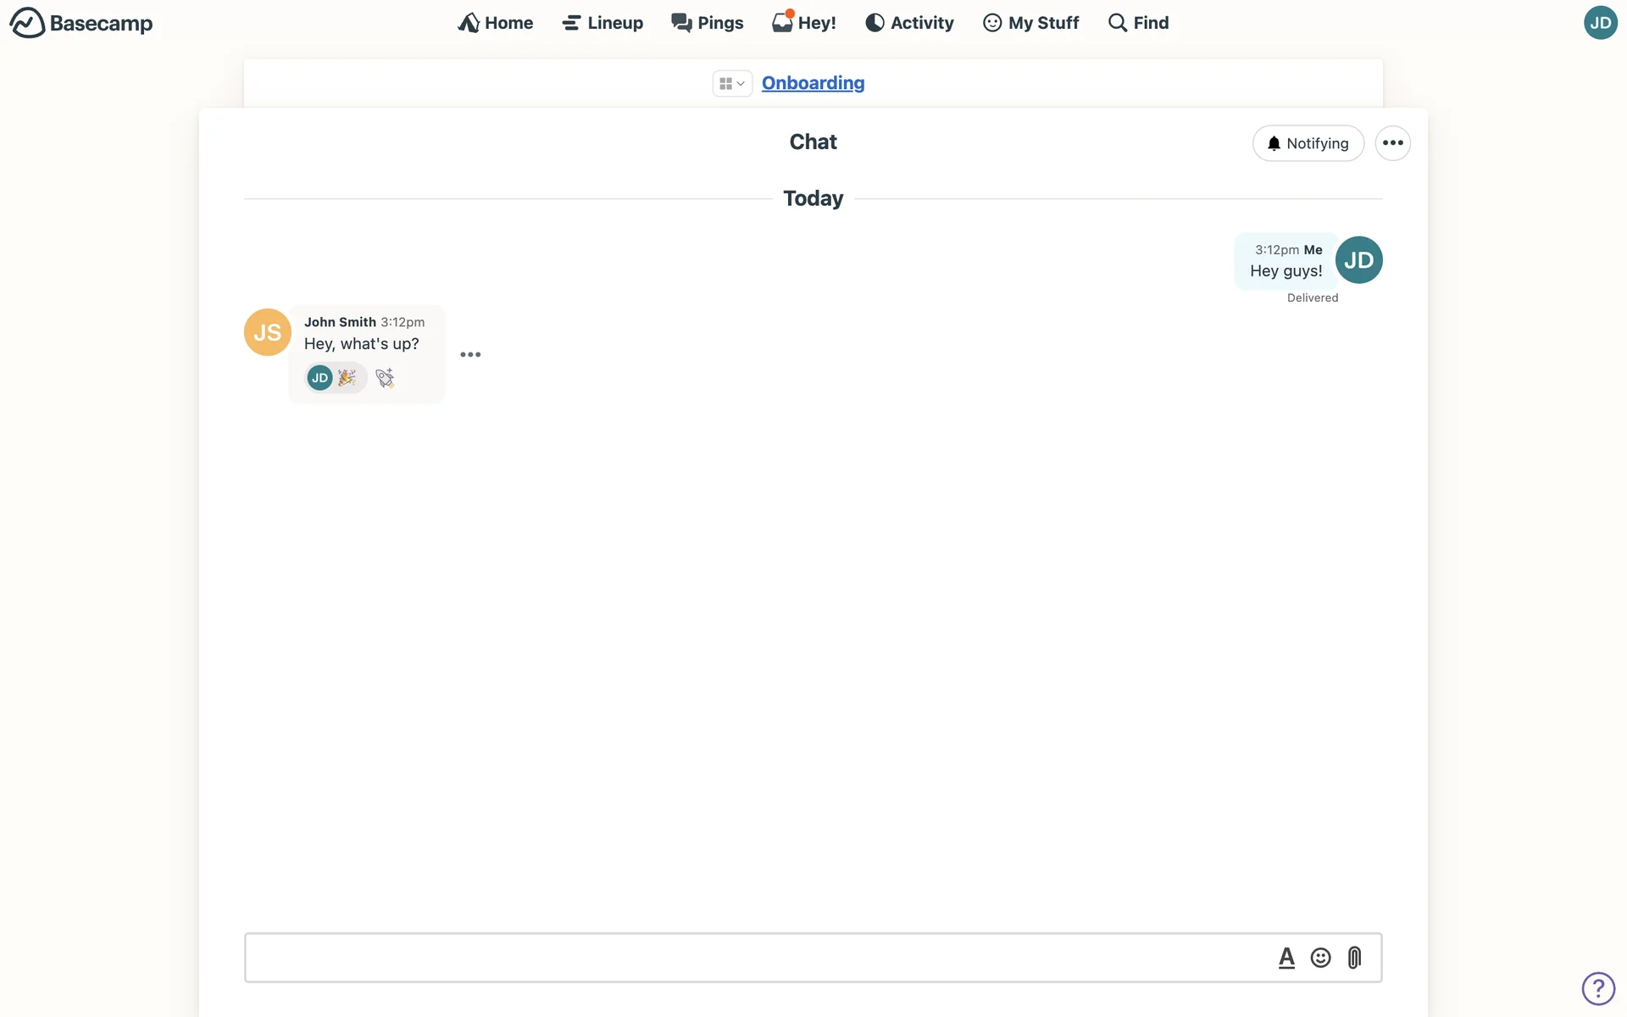The image size is (1627, 1017).
Task: Open text formatting tool in composer
Action: [1286, 958]
